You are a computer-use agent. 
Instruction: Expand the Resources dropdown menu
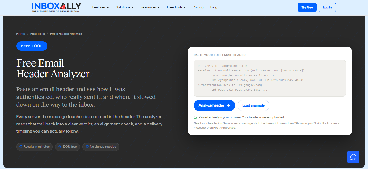150,7
